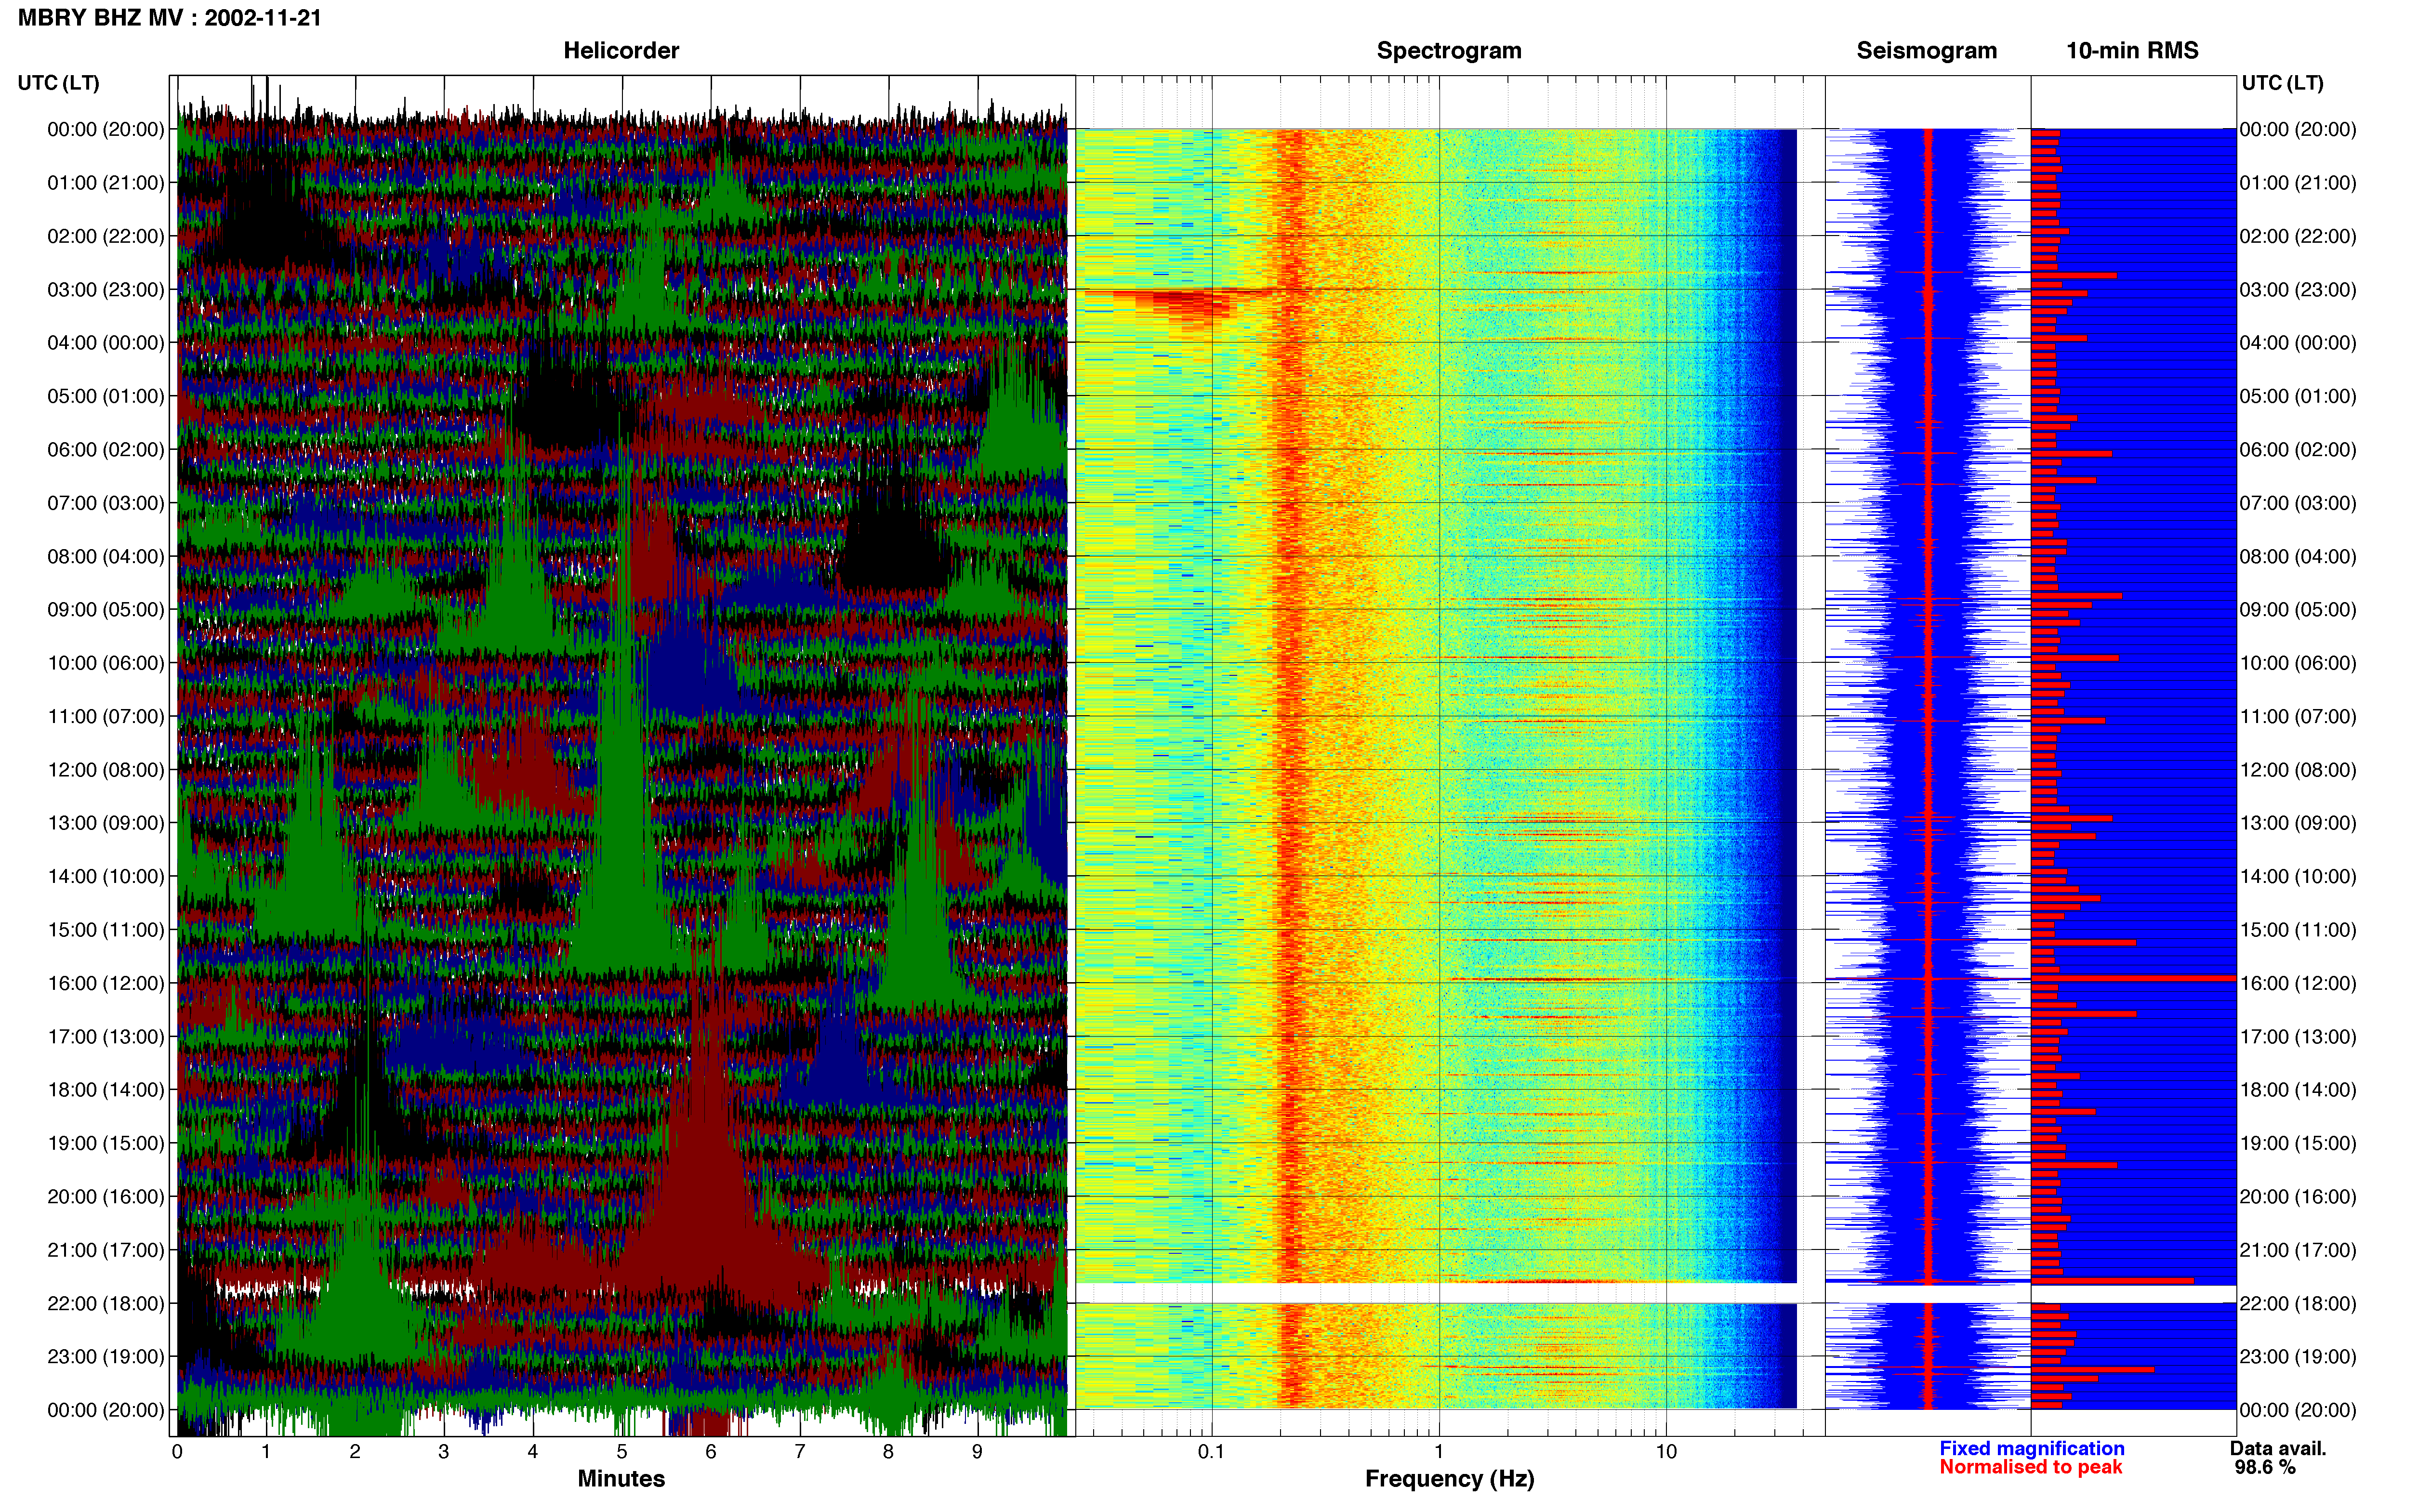Click the right '17:00 (13:00)' time label
Image resolution: width=2418 pixels, height=1512 pixels.
(x=2298, y=1036)
